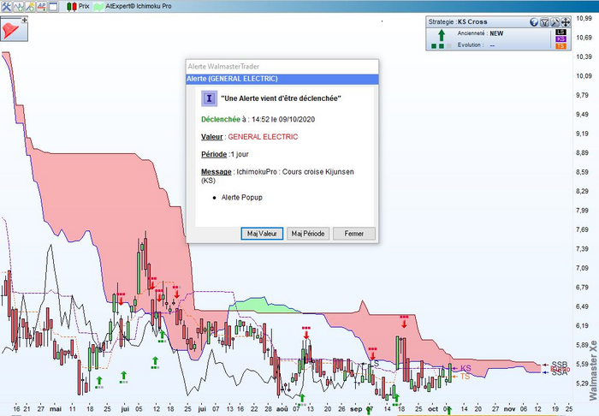Click the strategy filter funnel icon
599x416 pixels.
544,22
